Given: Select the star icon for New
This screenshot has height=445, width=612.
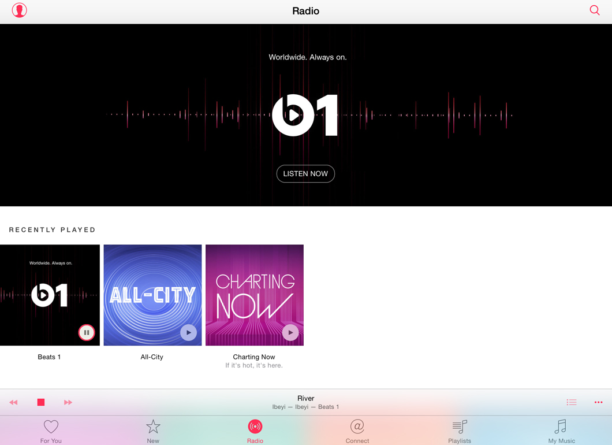Looking at the screenshot, I should [152, 427].
